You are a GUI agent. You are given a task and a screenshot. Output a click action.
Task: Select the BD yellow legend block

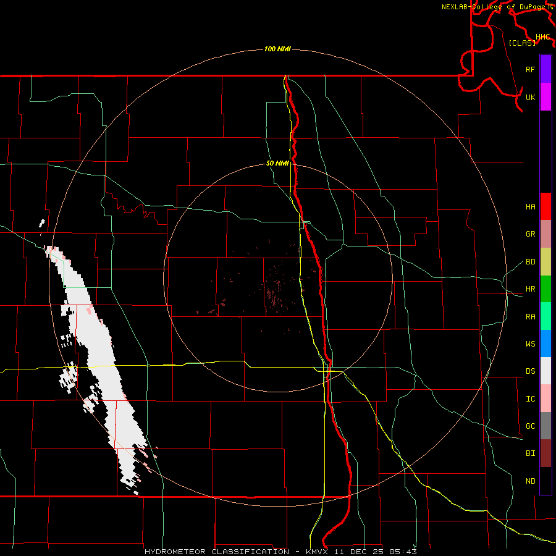tap(545, 261)
